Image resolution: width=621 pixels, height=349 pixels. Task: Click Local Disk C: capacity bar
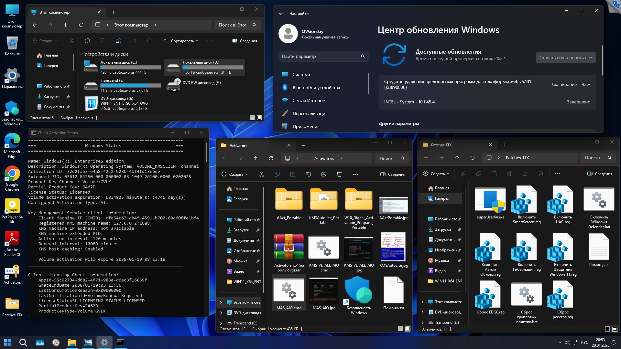pos(131,68)
